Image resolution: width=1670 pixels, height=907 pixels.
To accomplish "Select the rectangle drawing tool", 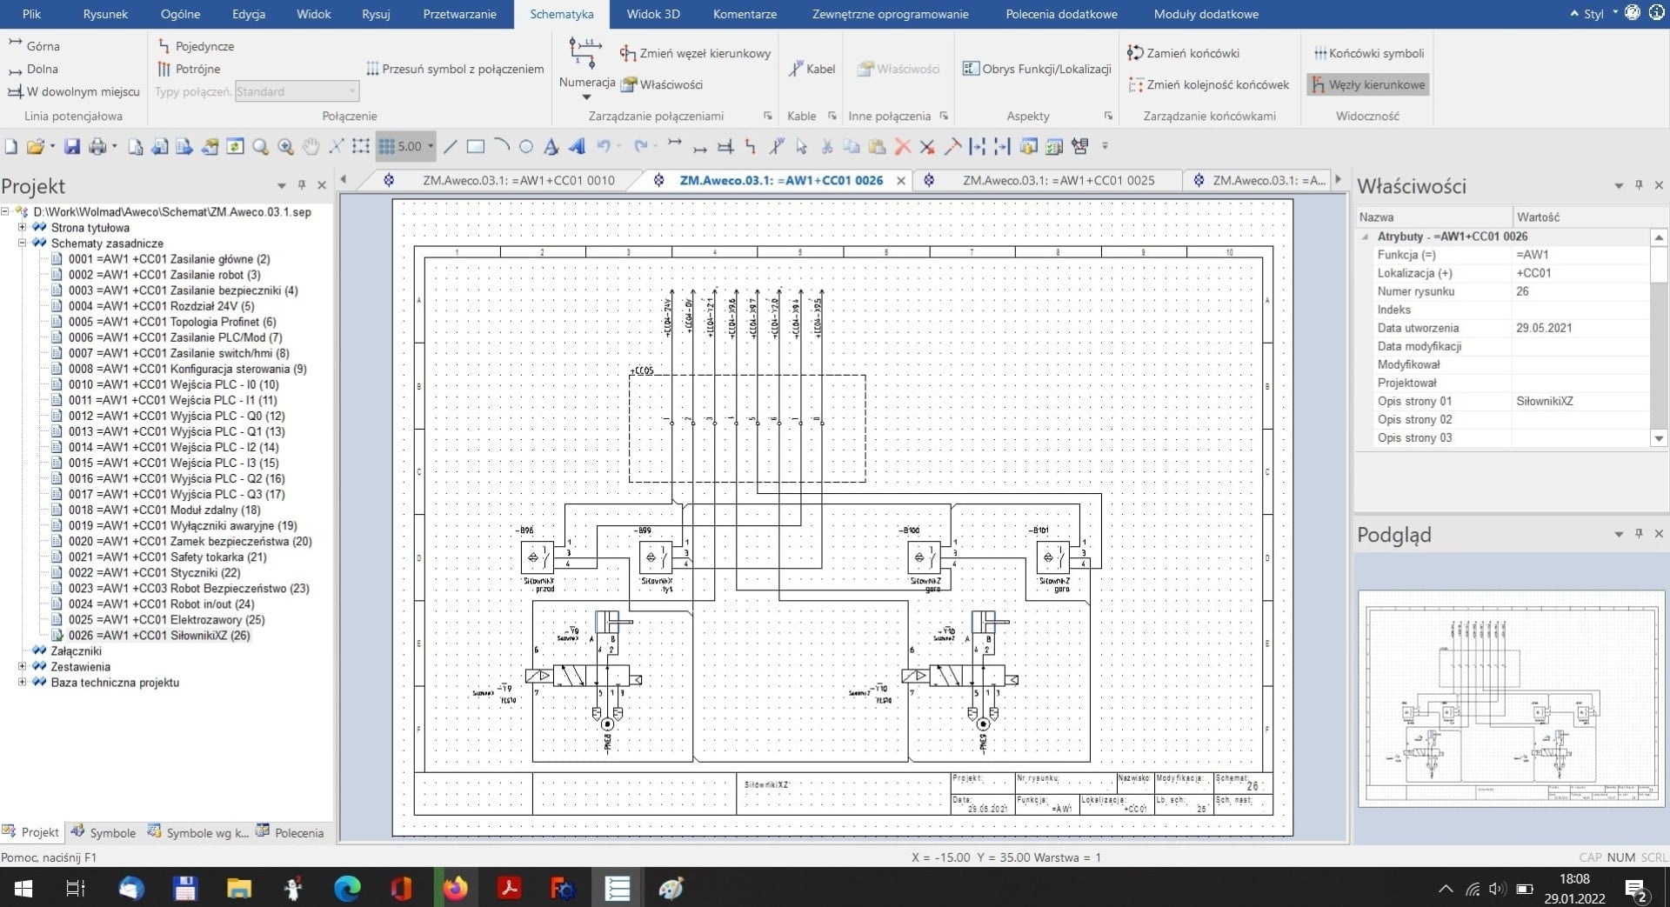I will click(476, 147).
